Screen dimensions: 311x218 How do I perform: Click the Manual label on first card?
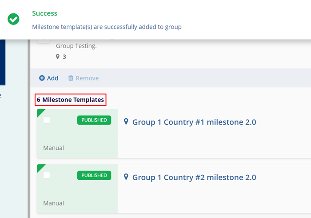(x=53, y=148)
